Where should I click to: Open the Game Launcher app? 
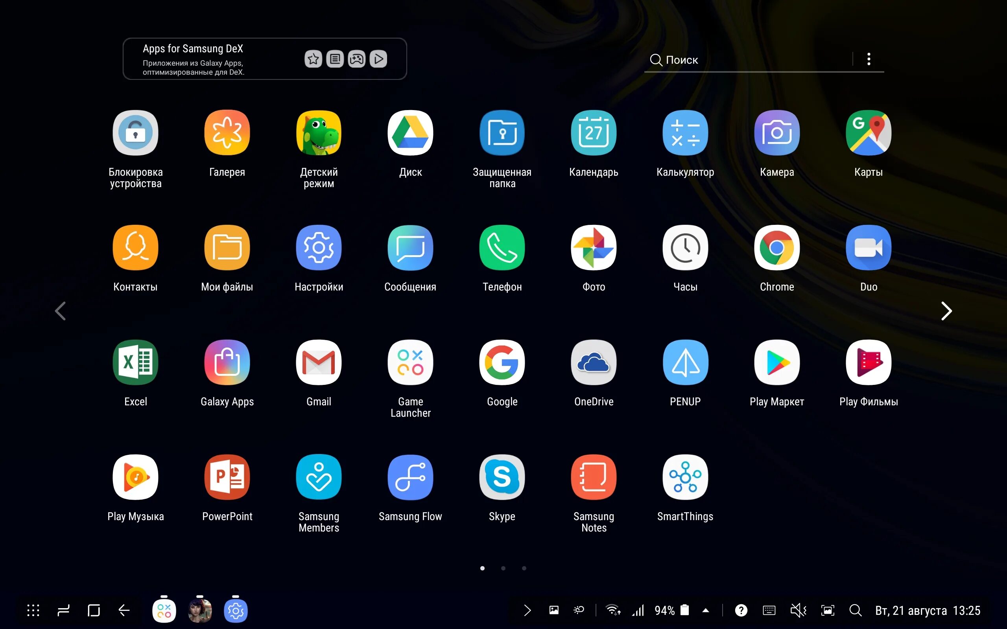point(410,362)
